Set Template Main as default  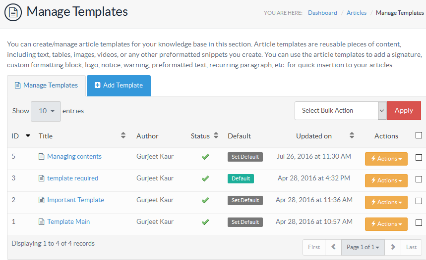pos(245,222)
